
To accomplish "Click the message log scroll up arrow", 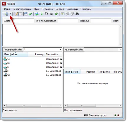I will pyautogui.click(x=120, y=26).
